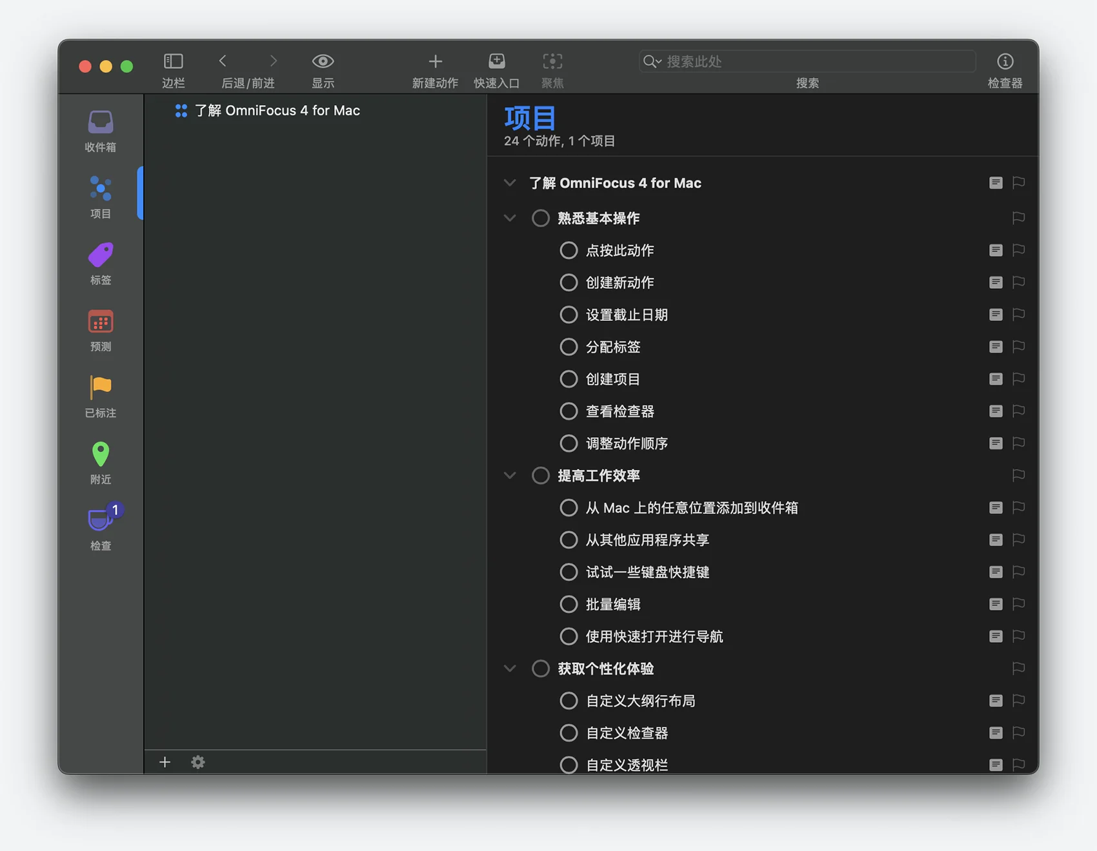This screenshot has height=851, width=1097.
Task: Flag the 熟悉基本操作 group
Action: pos(1018,218)
